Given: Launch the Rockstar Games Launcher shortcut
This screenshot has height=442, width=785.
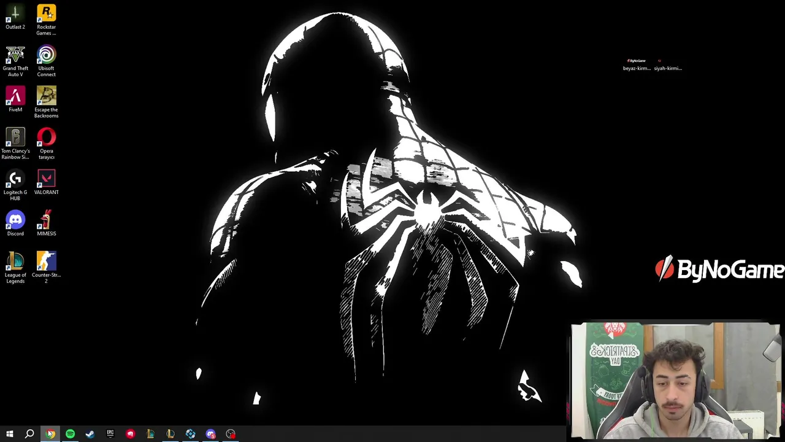Looking at the screenshot, I should pos(46,20).
